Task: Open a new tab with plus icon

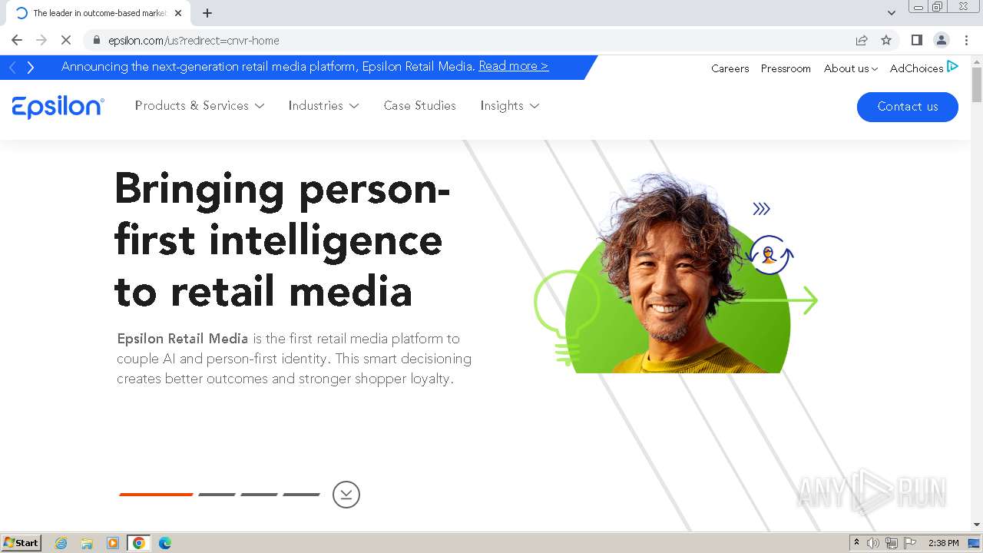Action: pos(207,13)
